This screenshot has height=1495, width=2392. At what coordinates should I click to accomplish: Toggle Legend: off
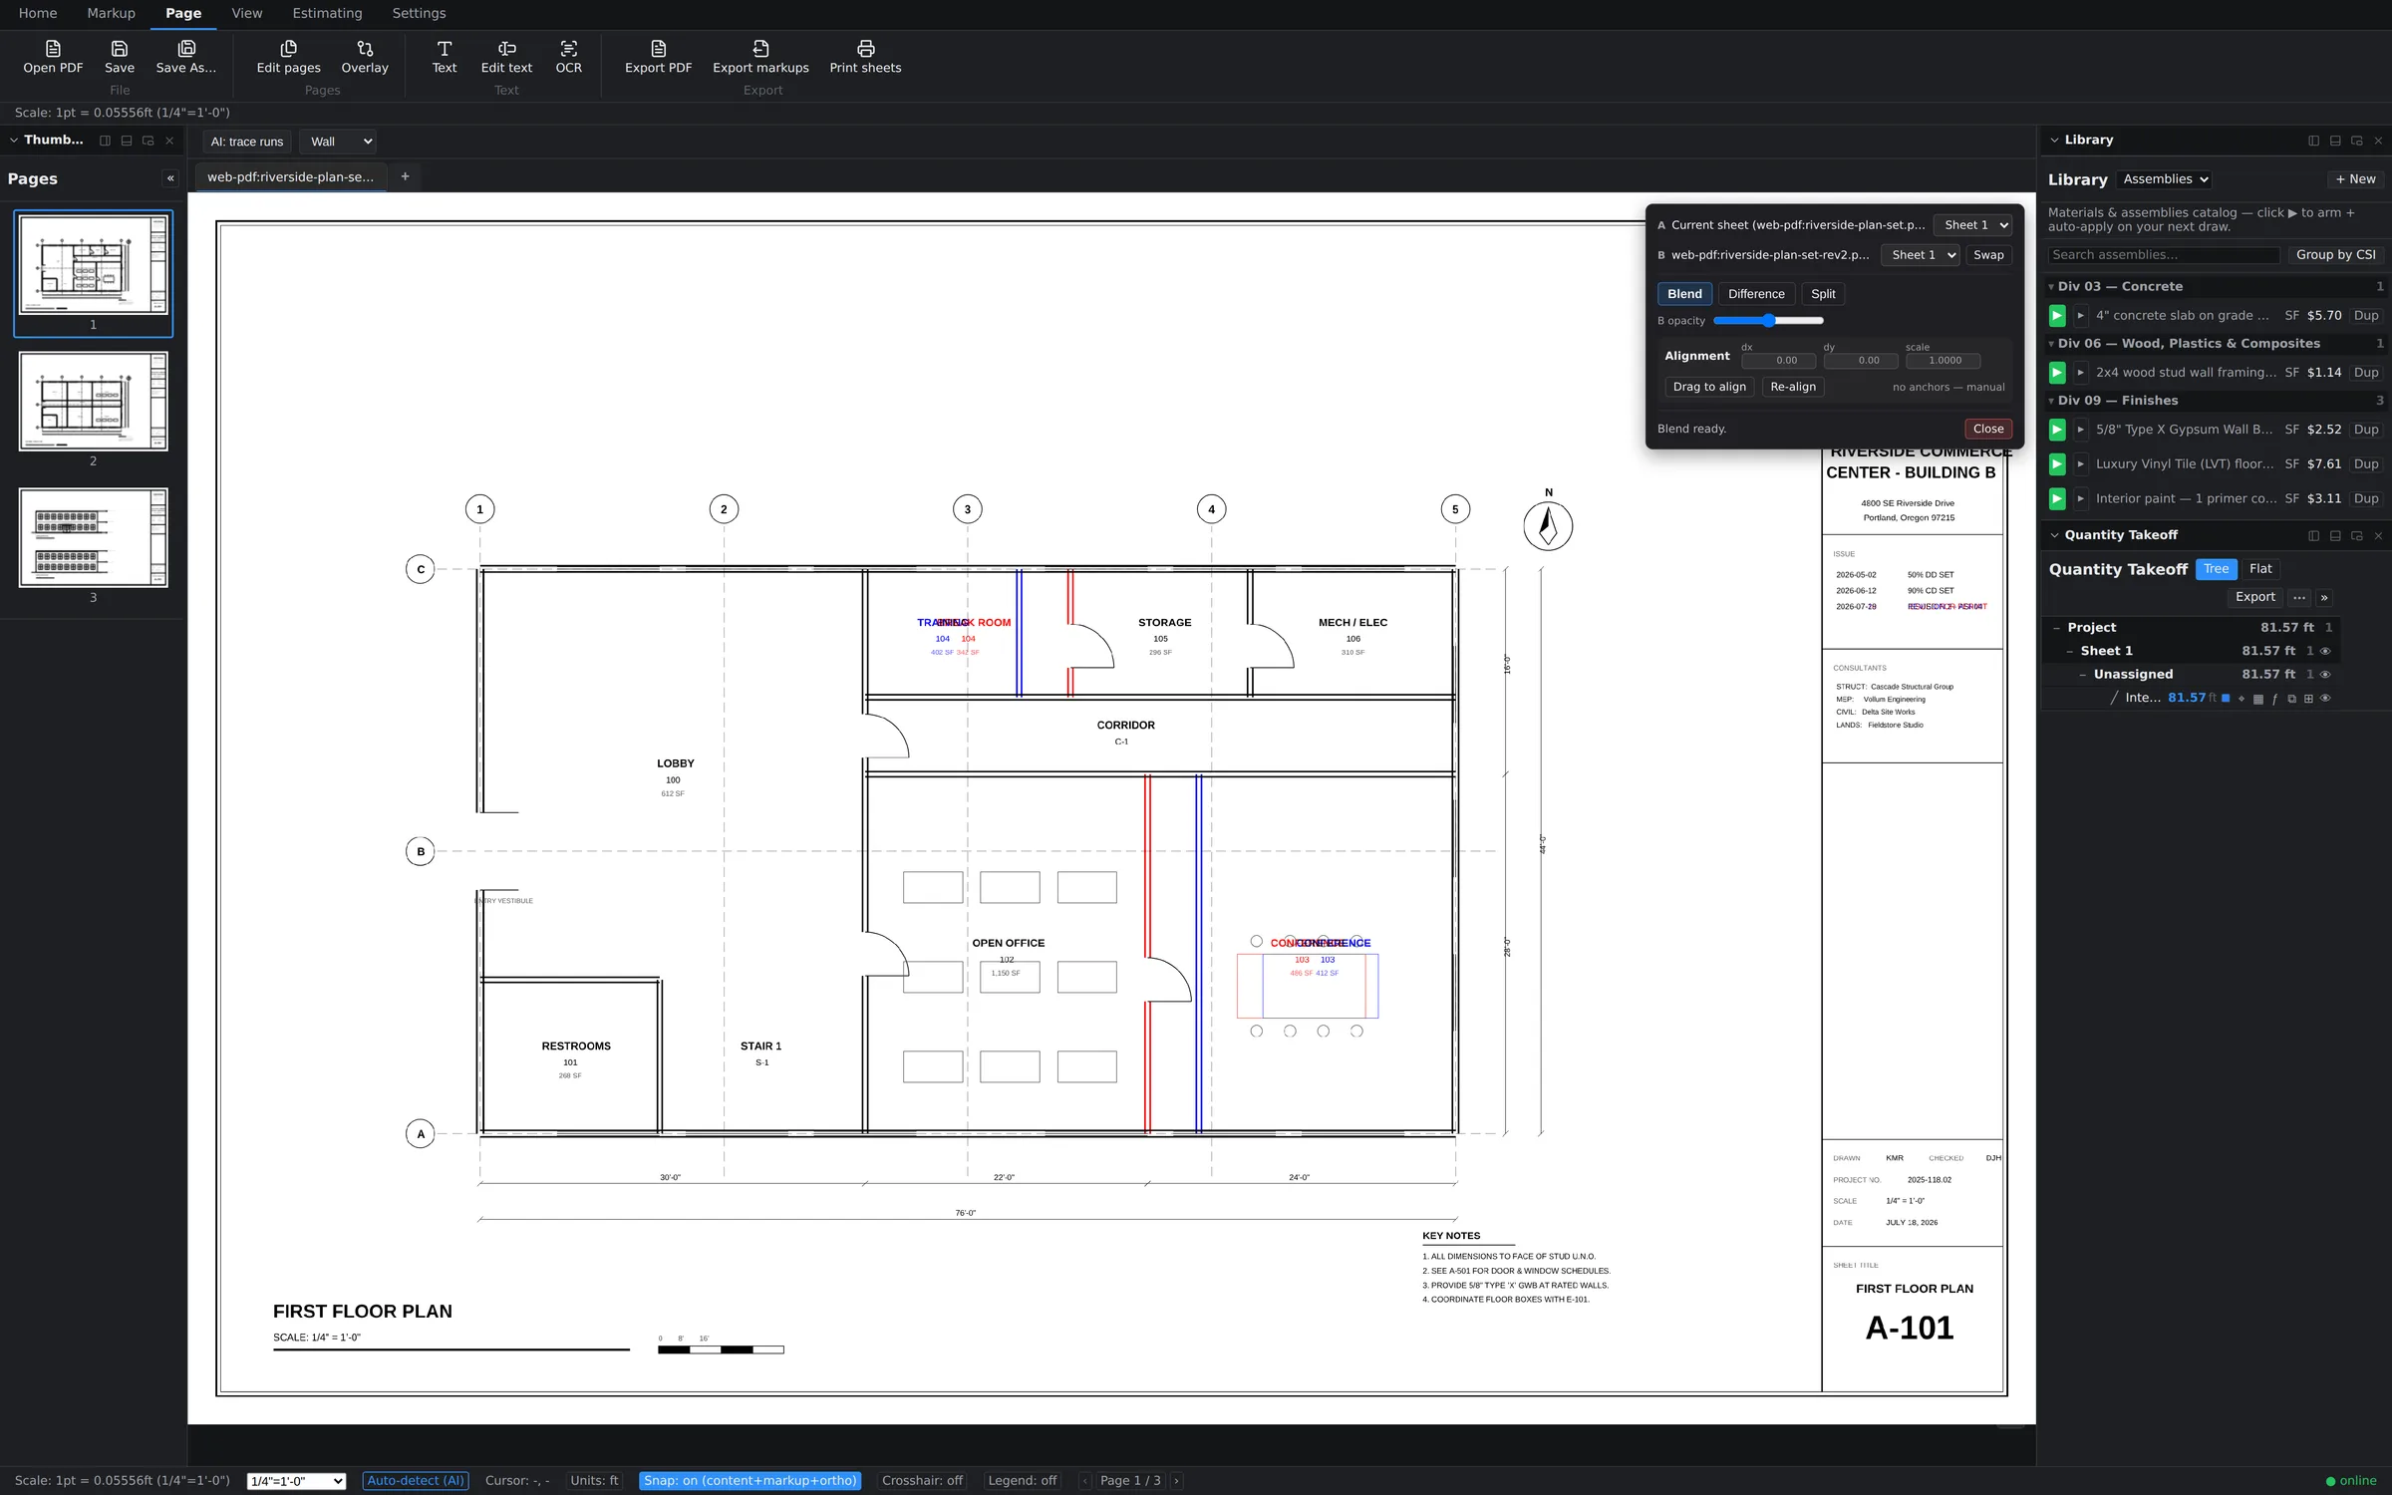coord(1022,1481)
